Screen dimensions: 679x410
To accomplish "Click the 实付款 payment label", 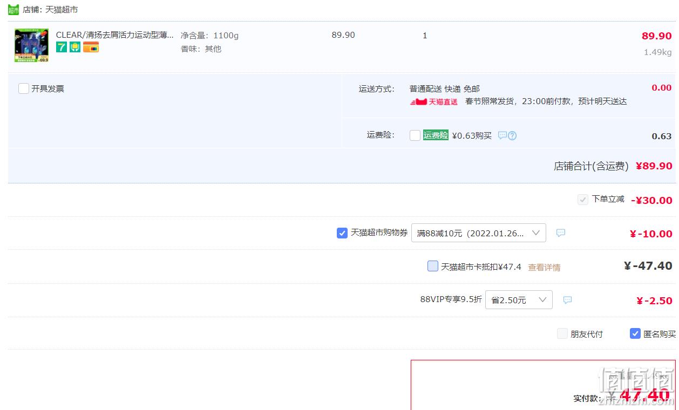I will pos(587,399).
